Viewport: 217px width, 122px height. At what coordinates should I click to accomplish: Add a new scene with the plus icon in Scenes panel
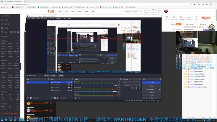pos(28,98)
